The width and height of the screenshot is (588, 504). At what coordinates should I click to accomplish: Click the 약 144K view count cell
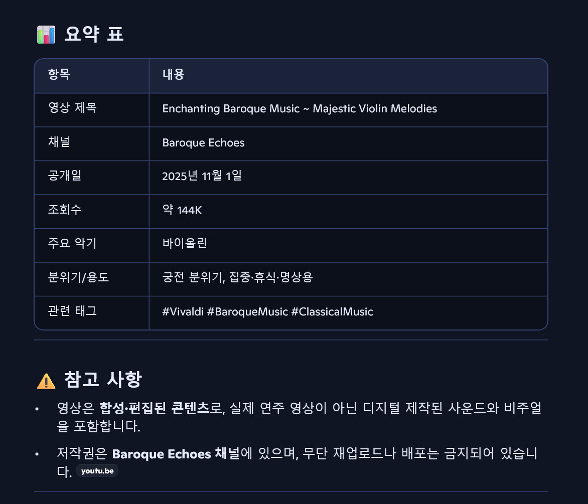click(182, 211)
